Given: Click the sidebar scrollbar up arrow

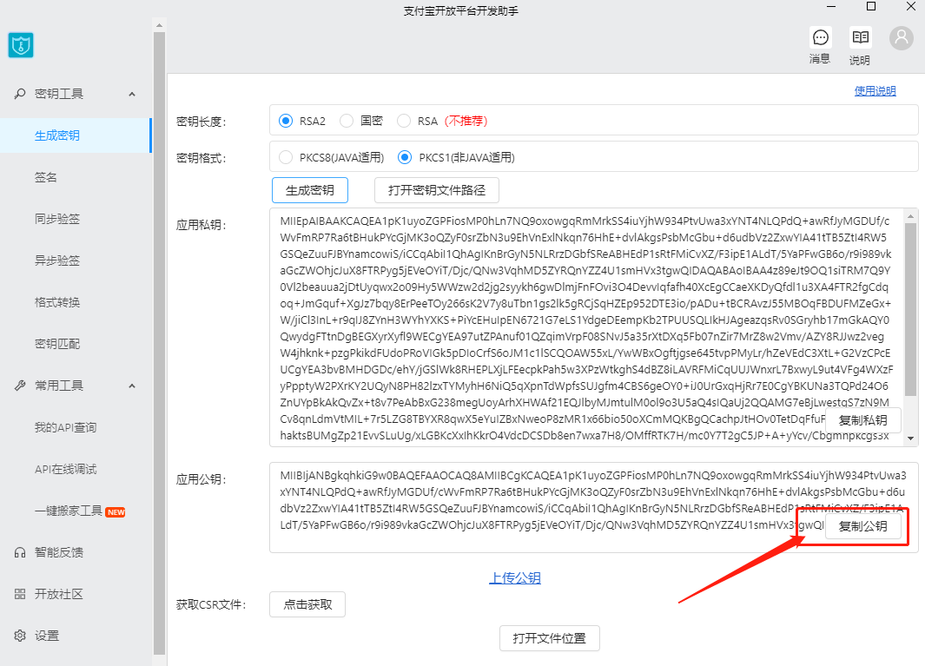Looking at the screenshot, I should point(159,25).
